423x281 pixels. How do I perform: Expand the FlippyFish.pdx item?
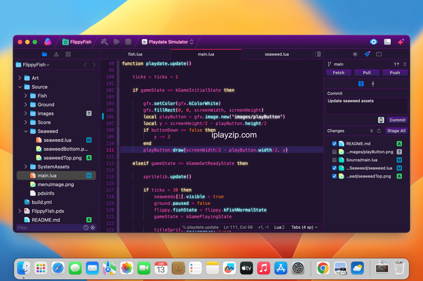point(20,211)
